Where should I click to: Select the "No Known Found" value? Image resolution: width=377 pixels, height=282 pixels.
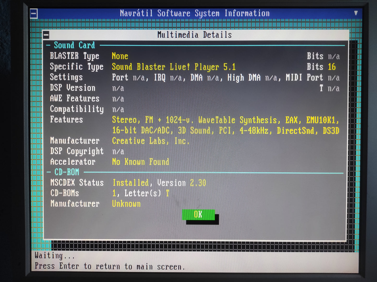tap(141, 162)
